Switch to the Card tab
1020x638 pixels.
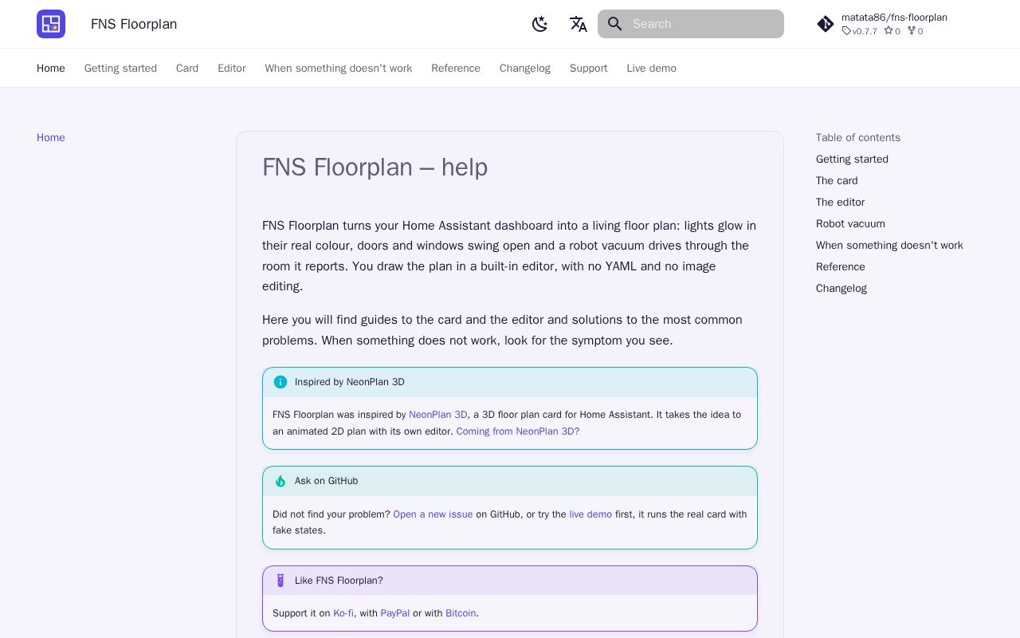coord(187,68)
